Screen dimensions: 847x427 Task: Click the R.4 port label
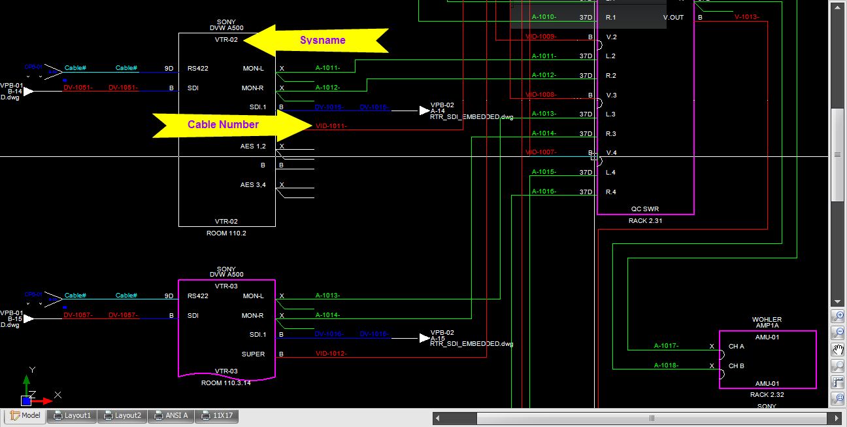611,192
